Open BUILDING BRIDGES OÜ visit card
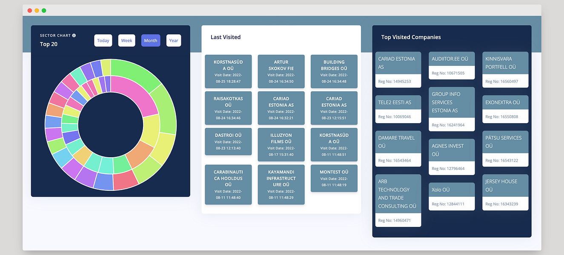Viewport: 564px width, 255px height. [x=334, y=71]
